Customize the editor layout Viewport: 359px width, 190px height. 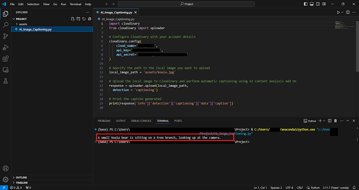[x=324, y=4]
